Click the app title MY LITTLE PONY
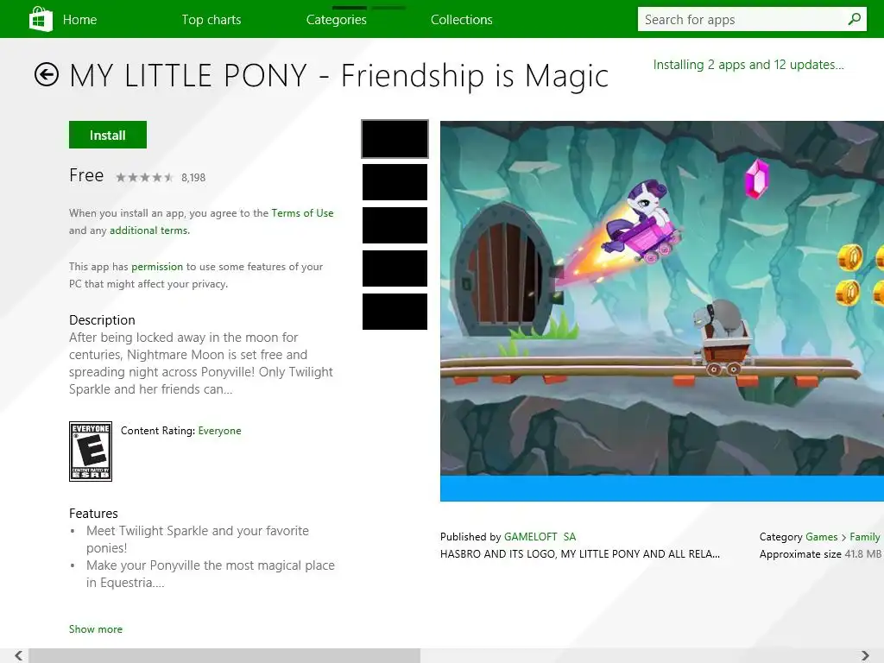Screen dimensions: 884x663 [338, 76]
